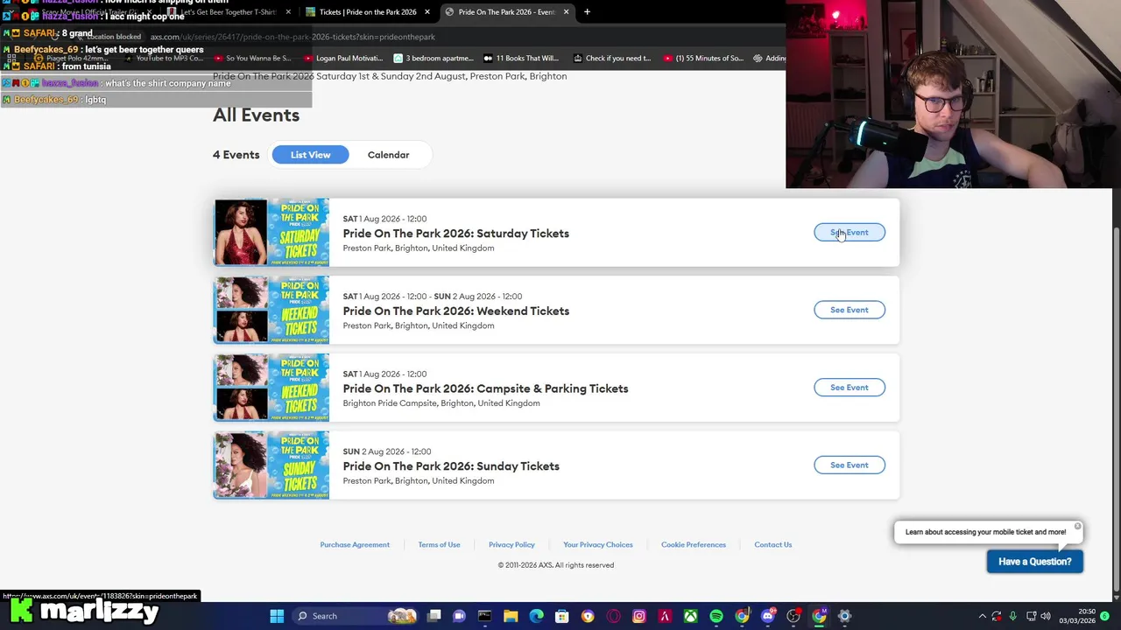Click the 'Brighton Pride Campsite, Brighton, United Kingdom' venue text
The width and height of the screenshot is (1121, 630).
pyautogui.click(x=441, y=403)
